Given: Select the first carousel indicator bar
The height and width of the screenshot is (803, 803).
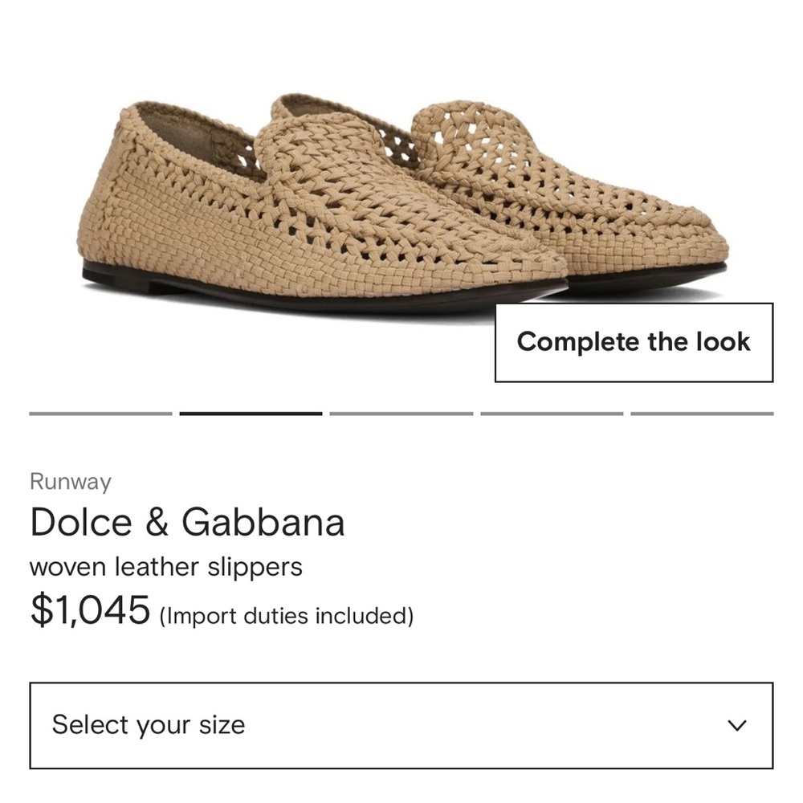Looking at the screenshot, I should coord(99,413).
